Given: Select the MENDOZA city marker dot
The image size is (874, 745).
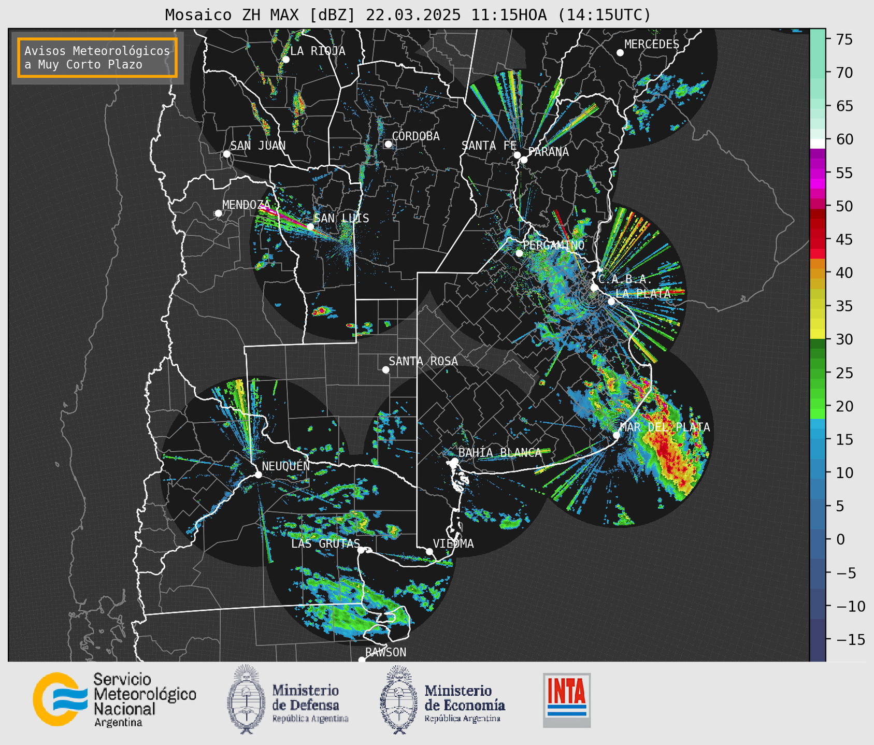Looking at the screenshot, I should (218, 213).
